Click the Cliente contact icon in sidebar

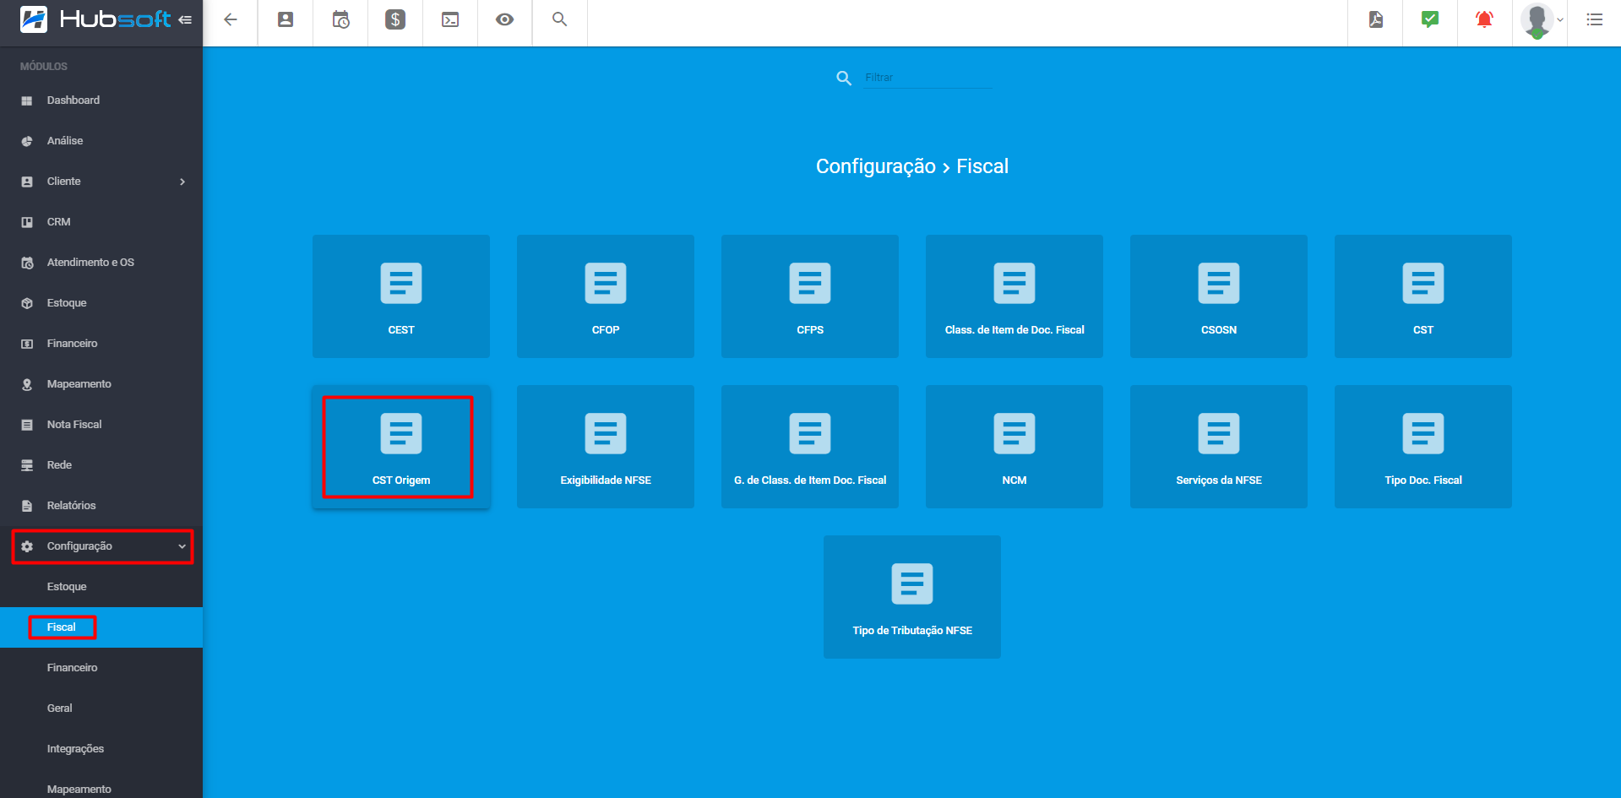click(27, 182)
